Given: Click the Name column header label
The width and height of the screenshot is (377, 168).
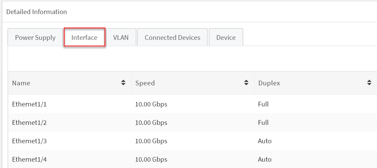Looking at the screenshot, I should point(21,83).
